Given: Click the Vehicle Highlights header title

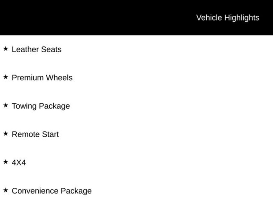Looking at the screenshot, I should pos(228,18).
